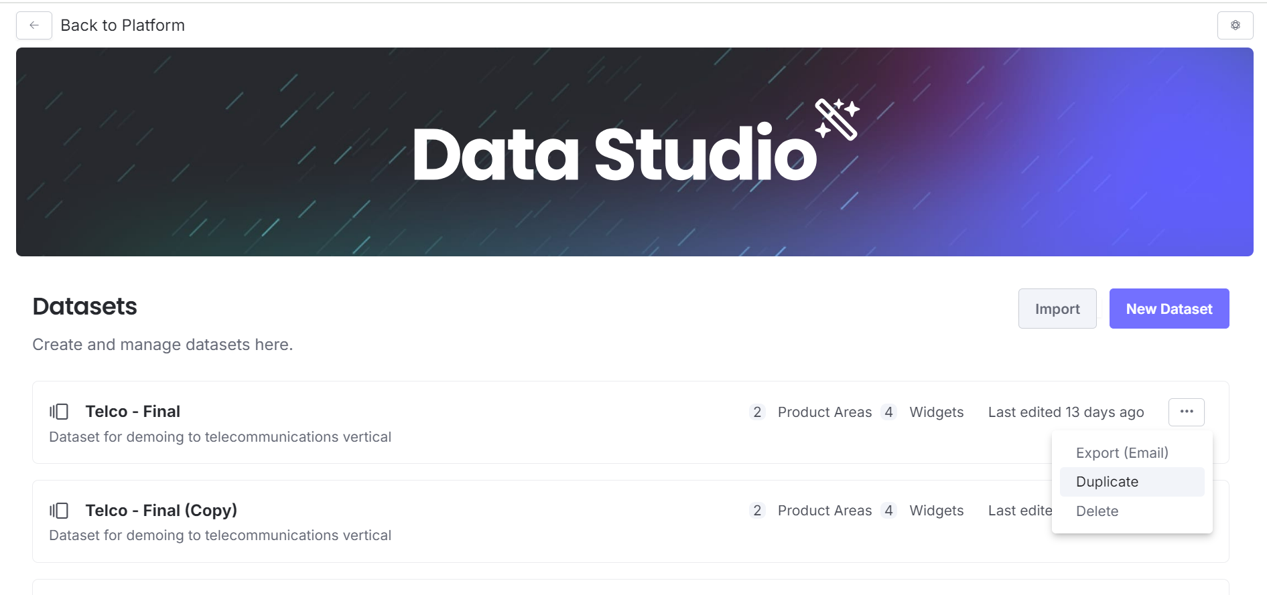Click the Telco - Final dataset icon
This screenshot has height=595, width=1267.
[59, 412]
